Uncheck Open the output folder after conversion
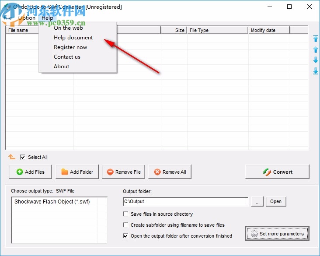 coord(125,236)
